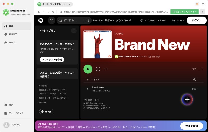Click the プレイリストを作成 button
208x132 pixels.
point(52,59)
